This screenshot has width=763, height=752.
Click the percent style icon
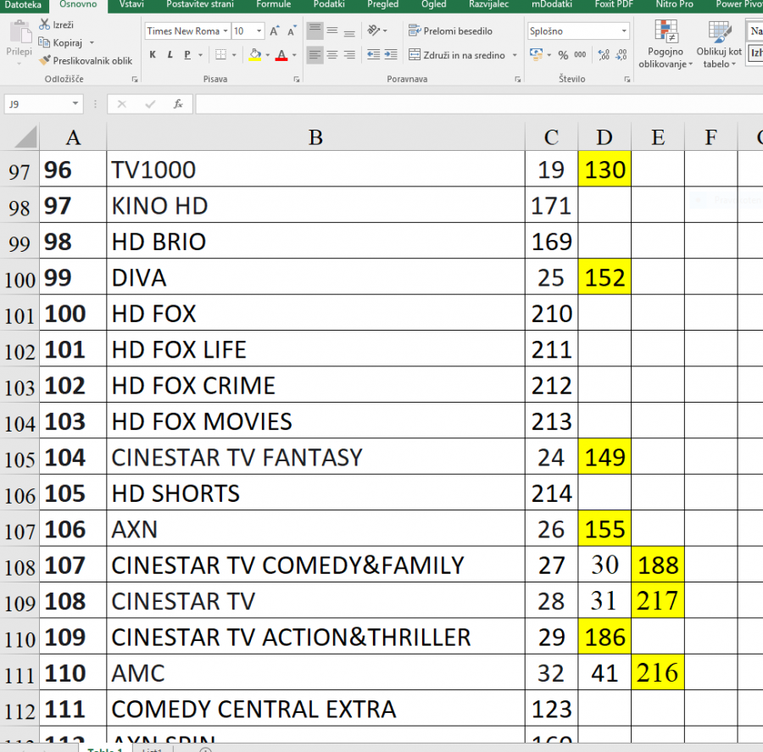point(563,55)
